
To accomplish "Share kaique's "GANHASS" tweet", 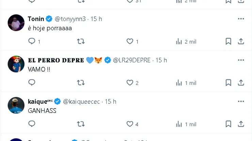I will [x=241, y=124].
